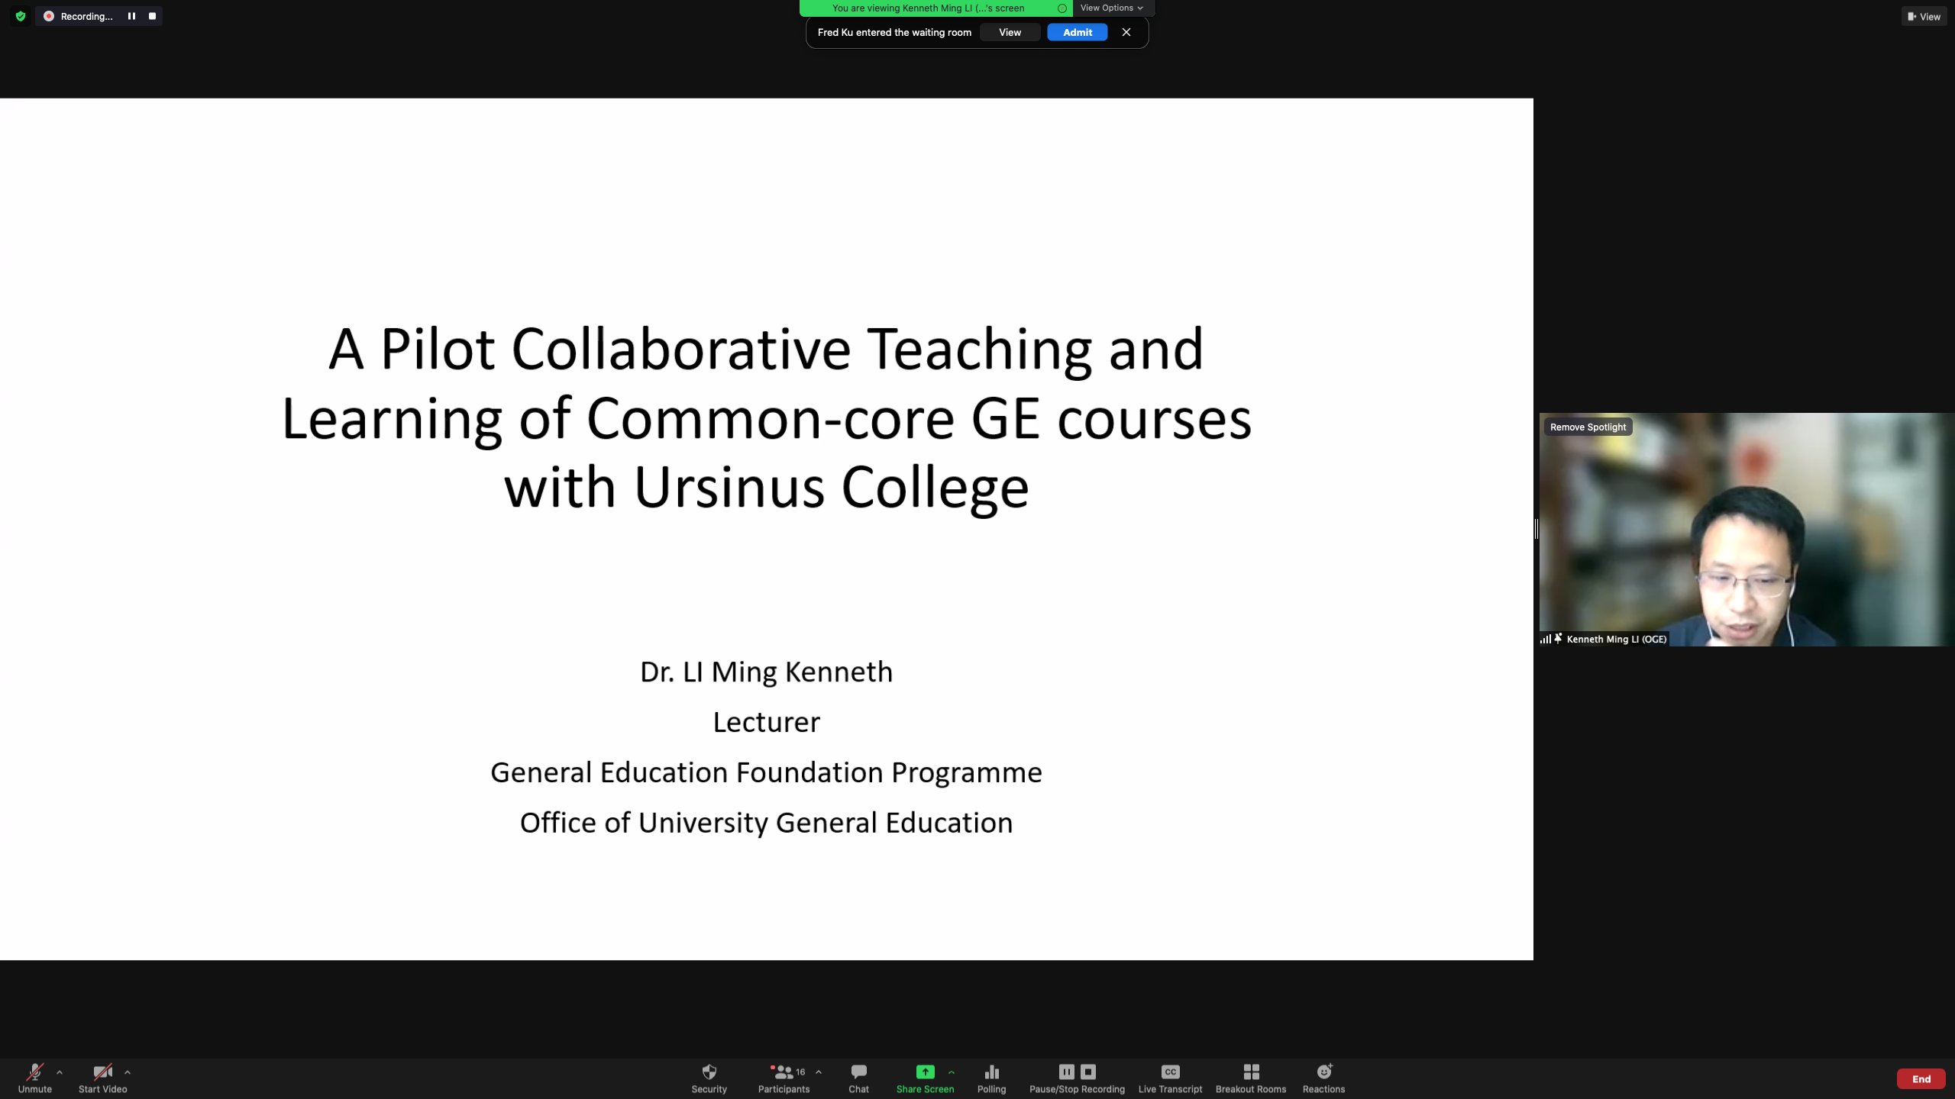Click the Share Screen button
1955x1099 pixels.
coord(925,1078)
